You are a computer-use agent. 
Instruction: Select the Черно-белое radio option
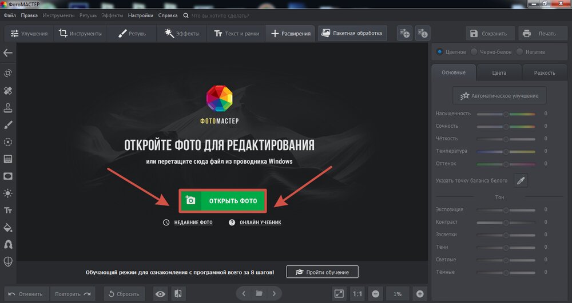pyautogui.click(x=474, y=52)
